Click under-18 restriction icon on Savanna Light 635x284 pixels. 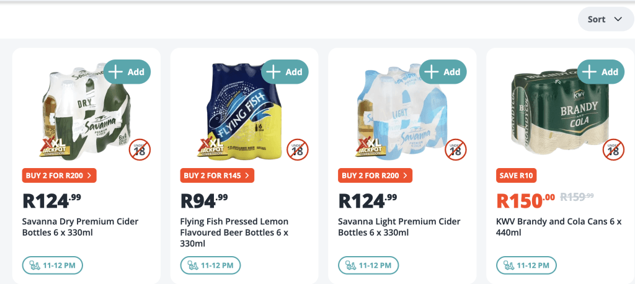coord(455,149)
